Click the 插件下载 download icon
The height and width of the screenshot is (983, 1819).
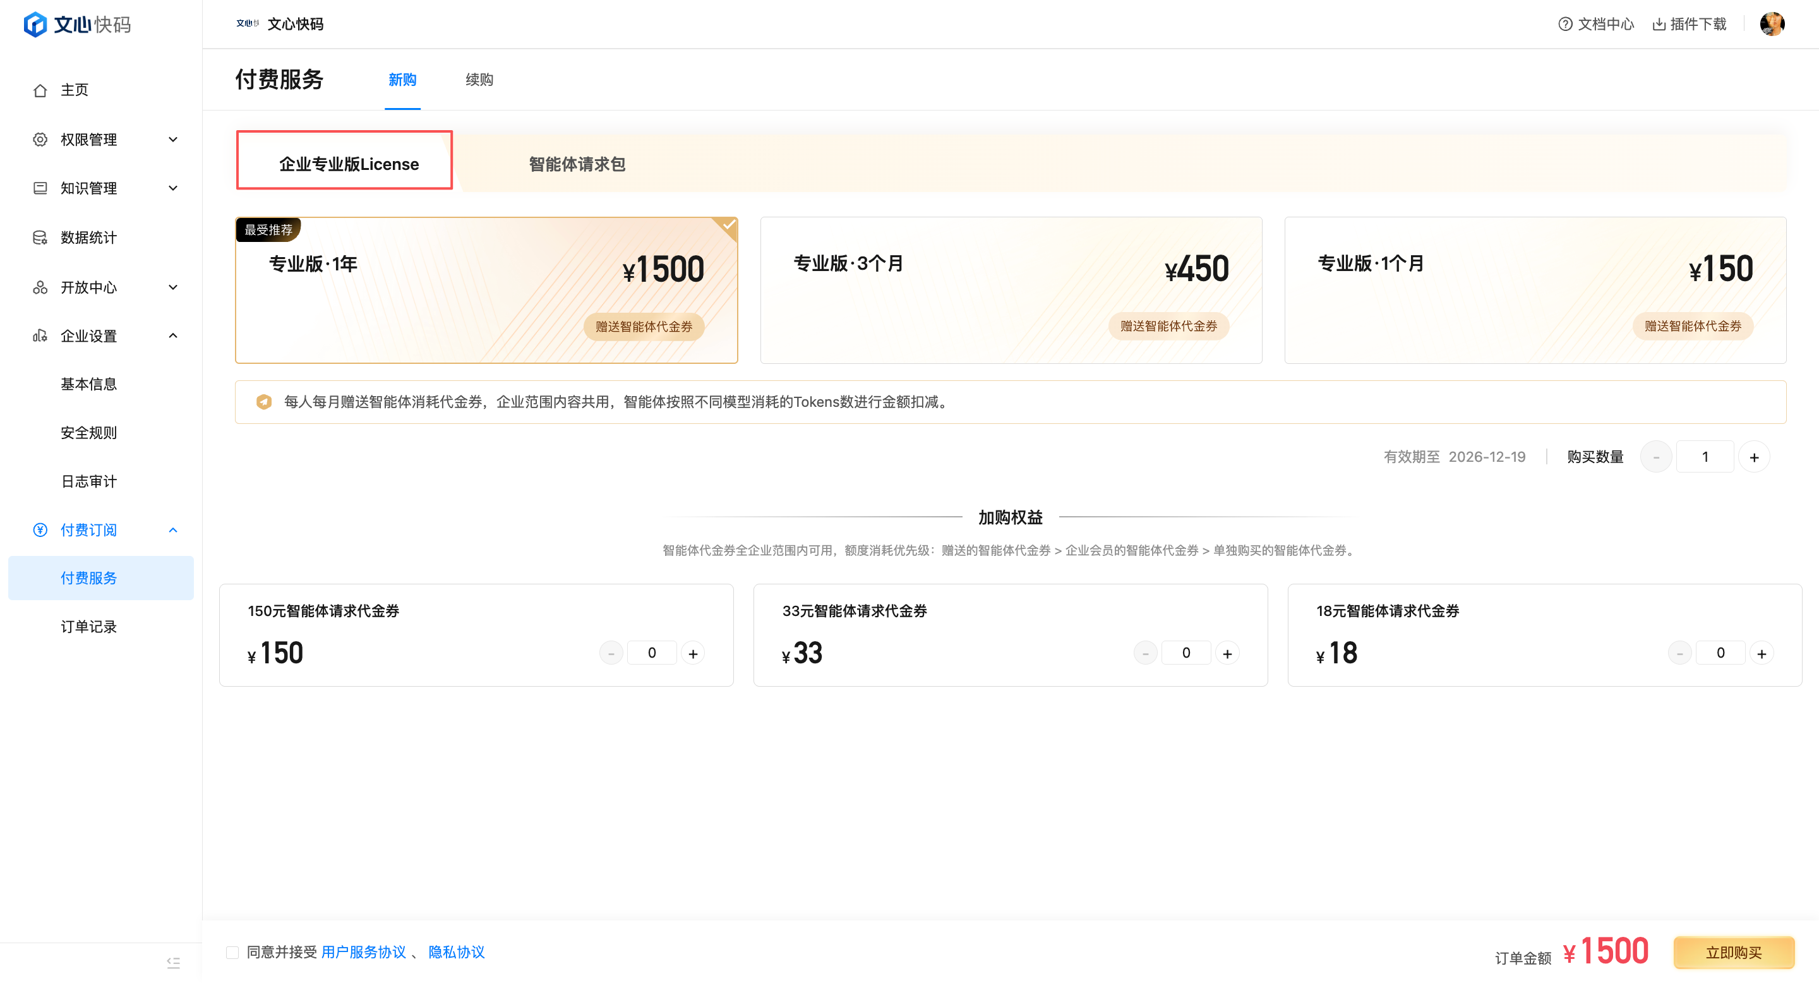click(1659, 24)
